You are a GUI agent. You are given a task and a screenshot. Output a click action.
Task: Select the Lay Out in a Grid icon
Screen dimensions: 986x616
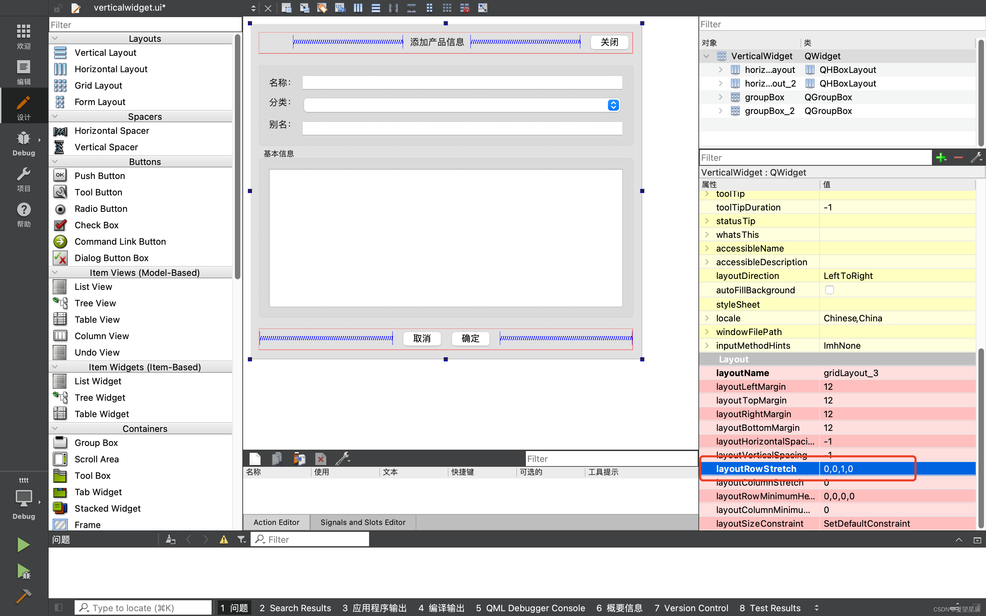pos(447,8)
